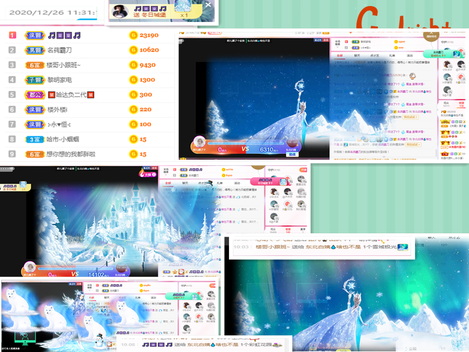
Task: Click sender 楼哥小跟班~ in 10:03 message
Action: click(273, 247)
